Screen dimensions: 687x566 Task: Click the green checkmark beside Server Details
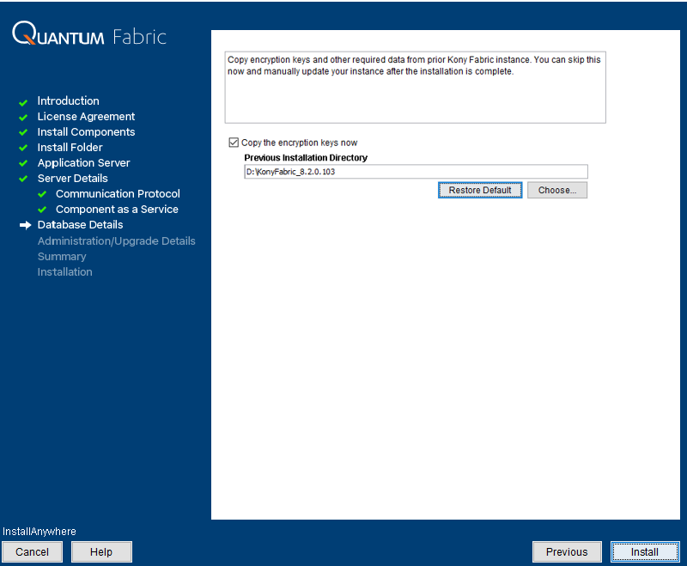23,179
